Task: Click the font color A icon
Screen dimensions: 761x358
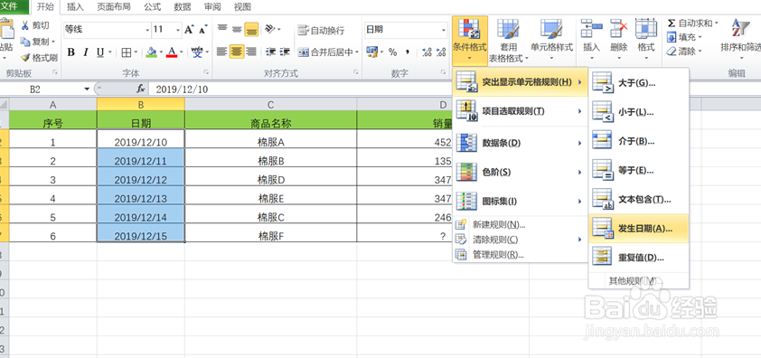Action: 172,52
